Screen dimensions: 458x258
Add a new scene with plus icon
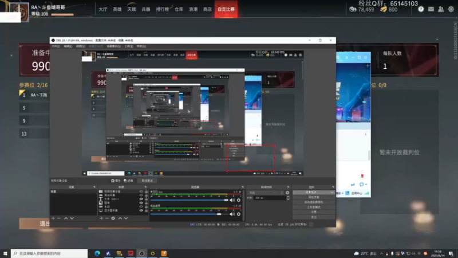point(53,218)
